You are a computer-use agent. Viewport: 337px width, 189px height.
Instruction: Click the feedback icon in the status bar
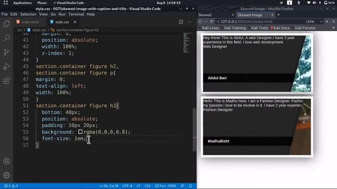[x=183, y=186]
